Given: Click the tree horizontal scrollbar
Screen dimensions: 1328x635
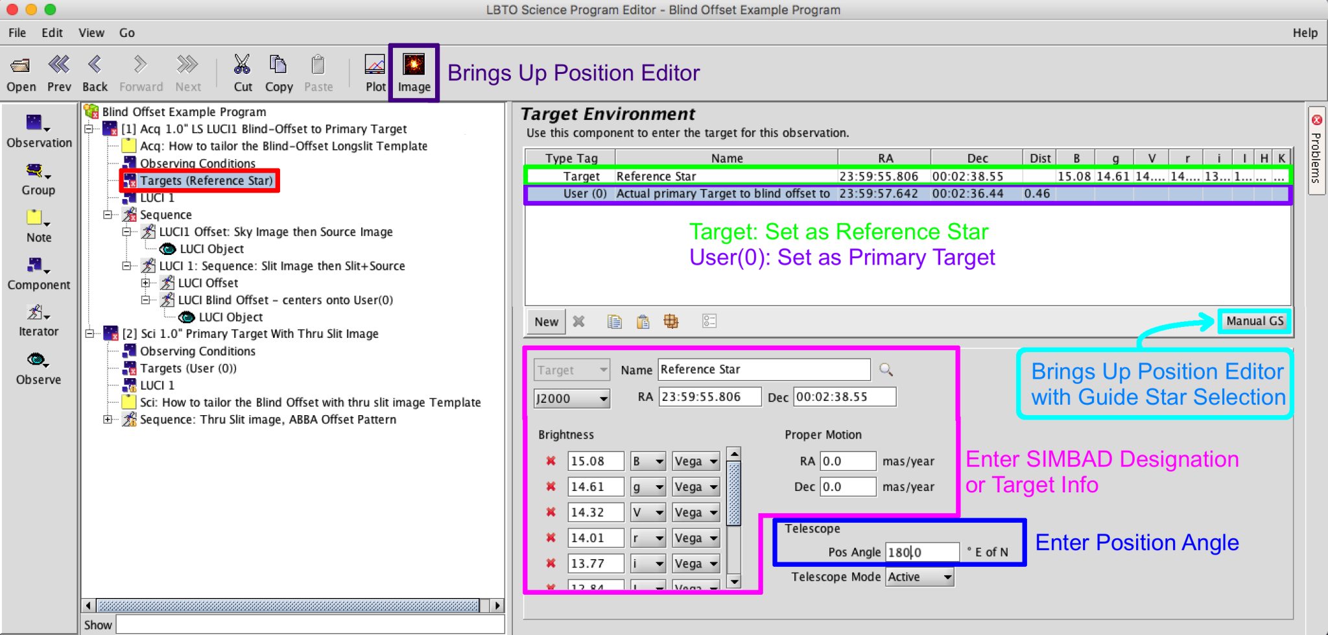Looking at the screenshot, I should click(x=289, y=606).
